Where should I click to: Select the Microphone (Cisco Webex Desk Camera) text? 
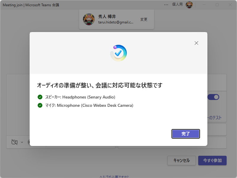[95, 105]
